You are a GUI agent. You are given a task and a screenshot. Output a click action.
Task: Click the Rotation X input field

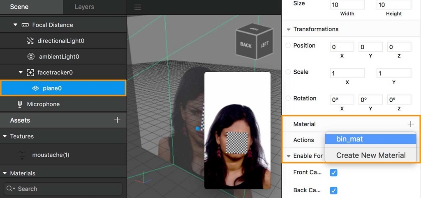click(x=342, y=100)
